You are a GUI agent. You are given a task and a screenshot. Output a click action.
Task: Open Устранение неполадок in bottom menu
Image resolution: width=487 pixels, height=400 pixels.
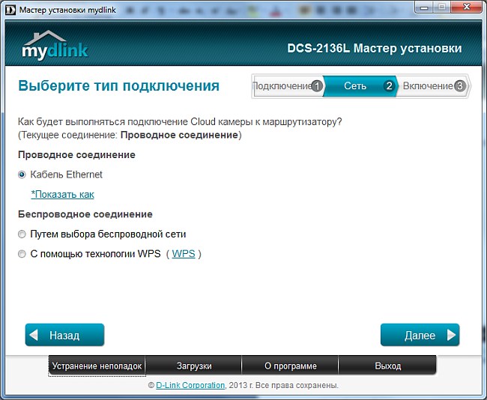[x=97, y=366]
